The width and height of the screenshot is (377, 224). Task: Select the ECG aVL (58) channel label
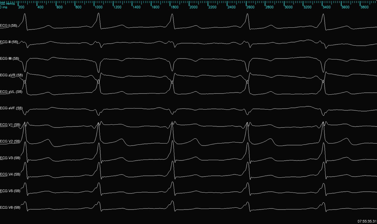pyautogui.click(x=11, y=92)
